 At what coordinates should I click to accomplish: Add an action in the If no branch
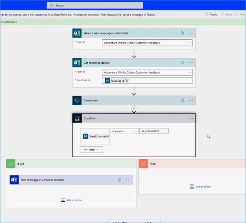200,186
